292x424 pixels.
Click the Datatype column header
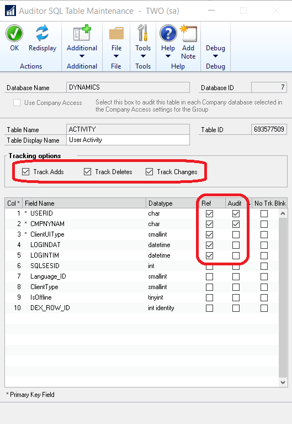point(172,203)
